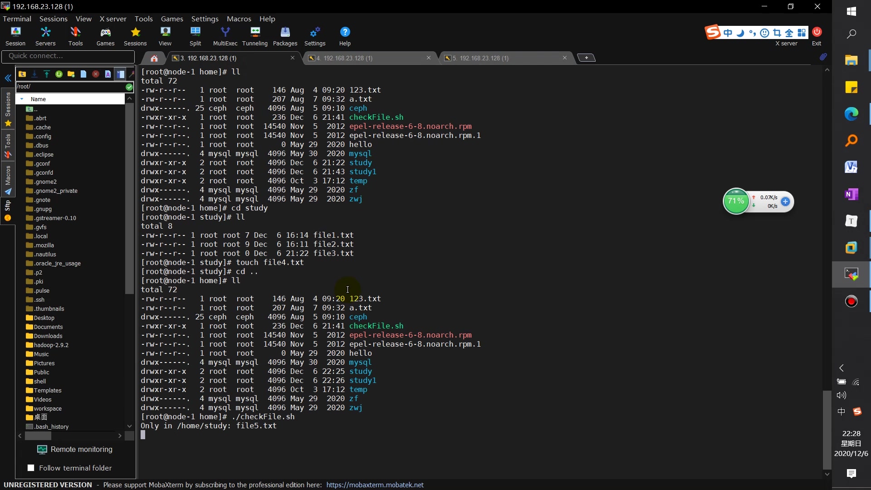
Task: Open the Tunneling manager
Action: 255,36
